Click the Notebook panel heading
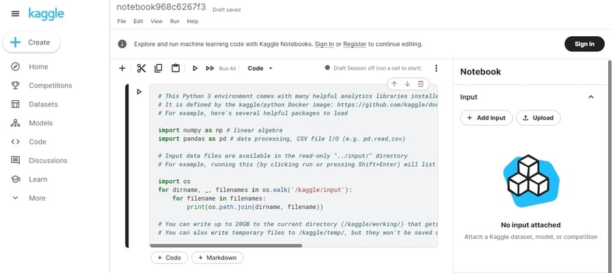The image size is (615, 273). [x=480, y=72]
